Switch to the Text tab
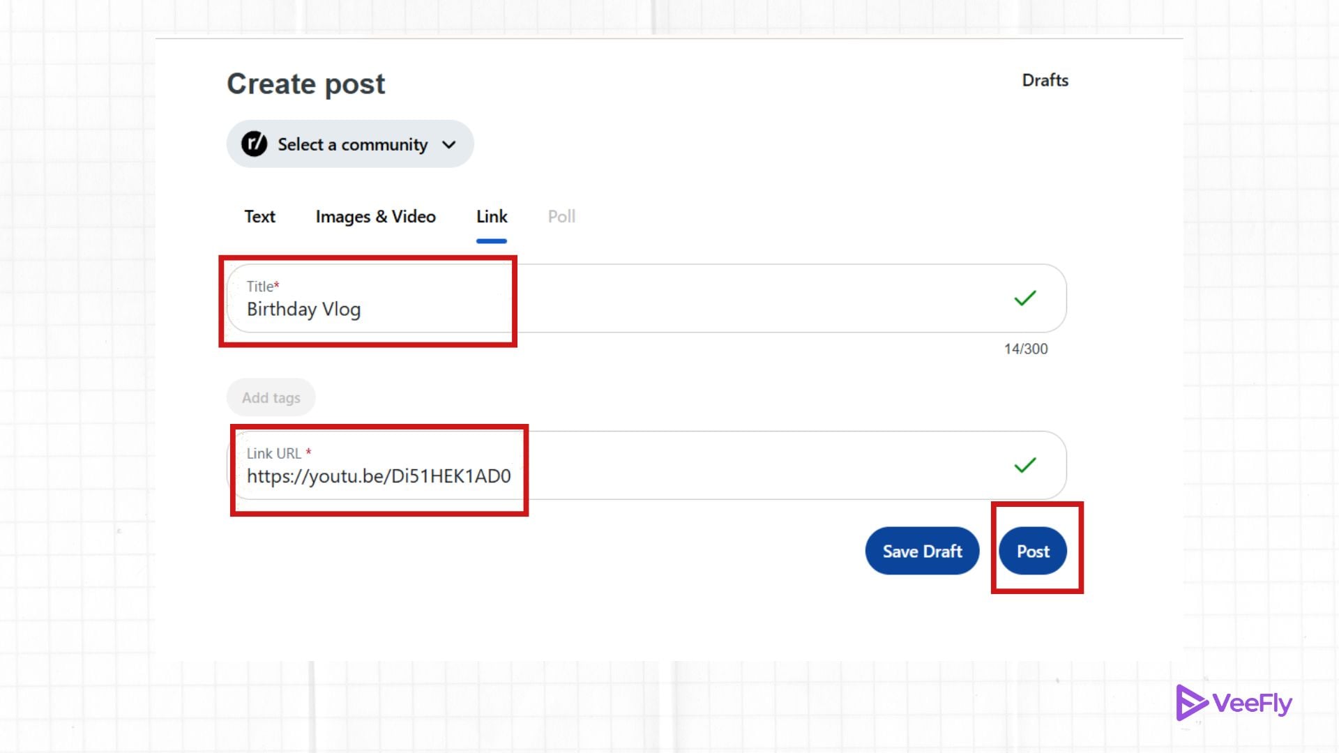The height and width of the screenshot is (753, 1339). pos(259,217)
